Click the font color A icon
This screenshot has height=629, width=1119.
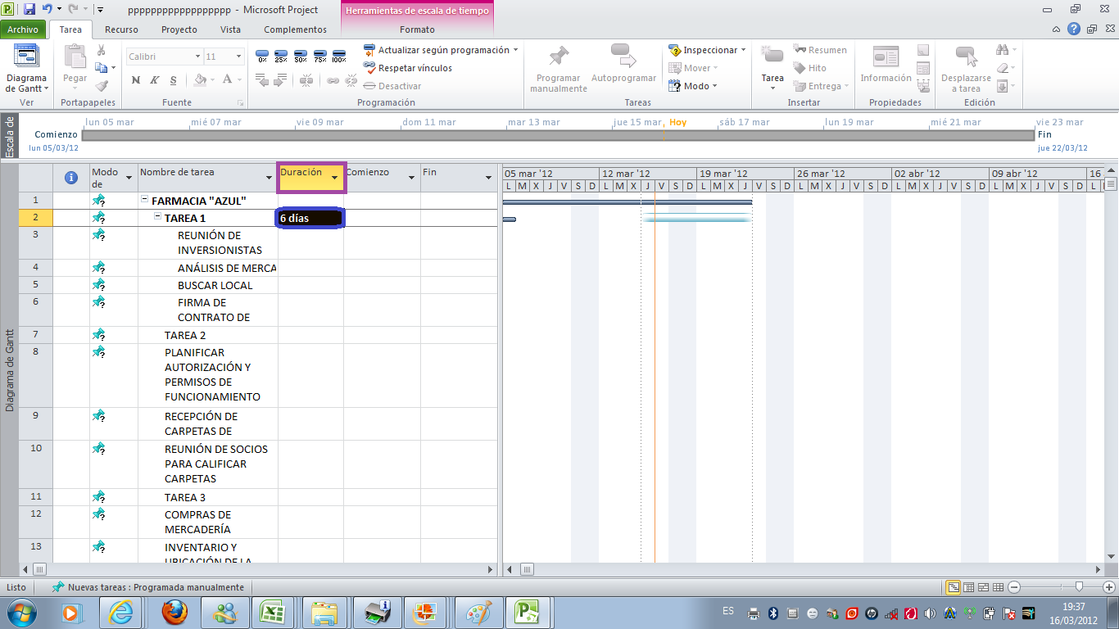228,80
